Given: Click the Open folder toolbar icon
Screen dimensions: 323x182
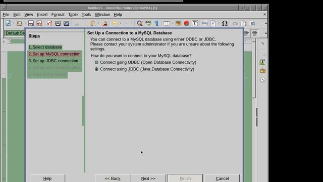Looking at the screenshot, I should [x=19, y=23].
